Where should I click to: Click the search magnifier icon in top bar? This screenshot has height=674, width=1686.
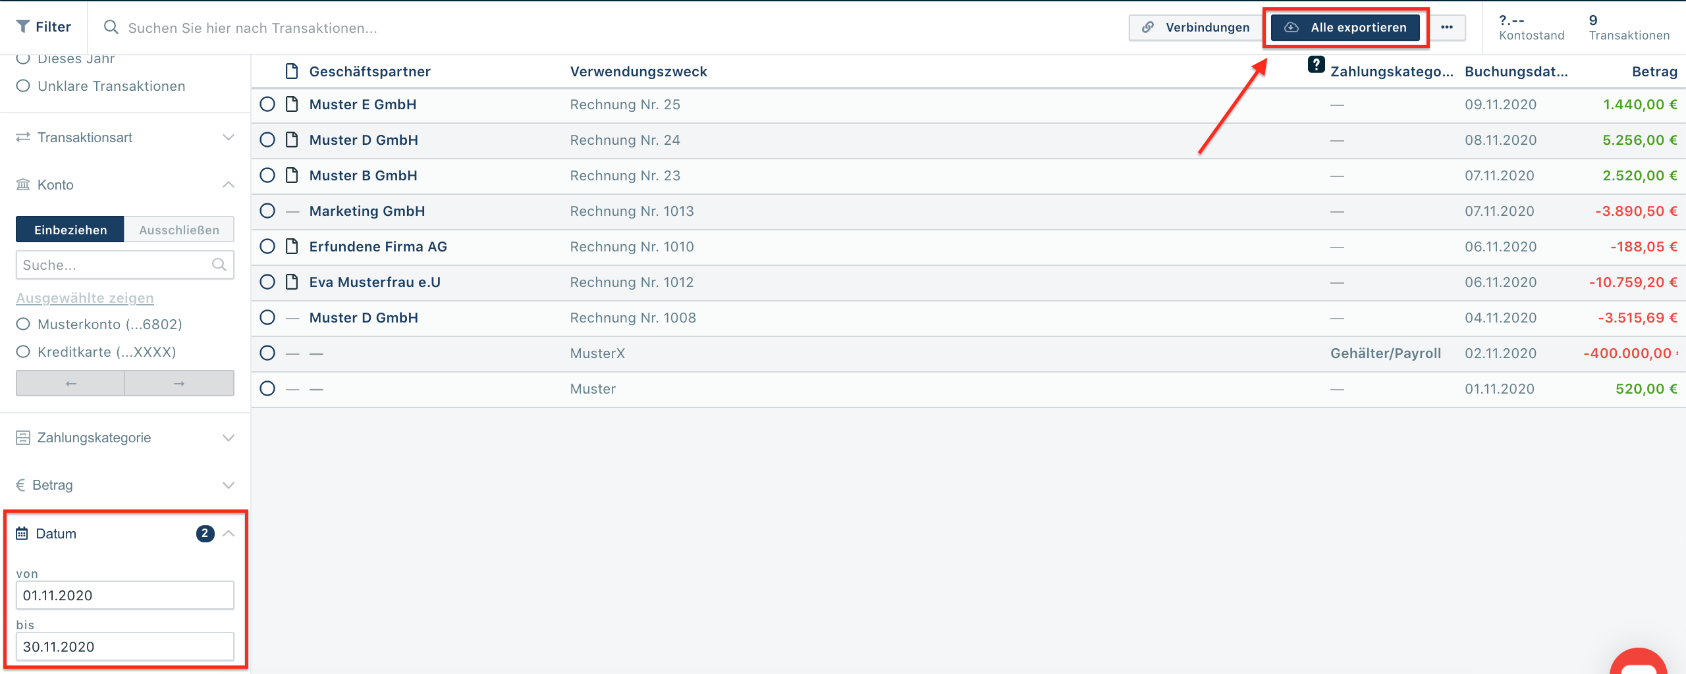click(x=111, y=27)
